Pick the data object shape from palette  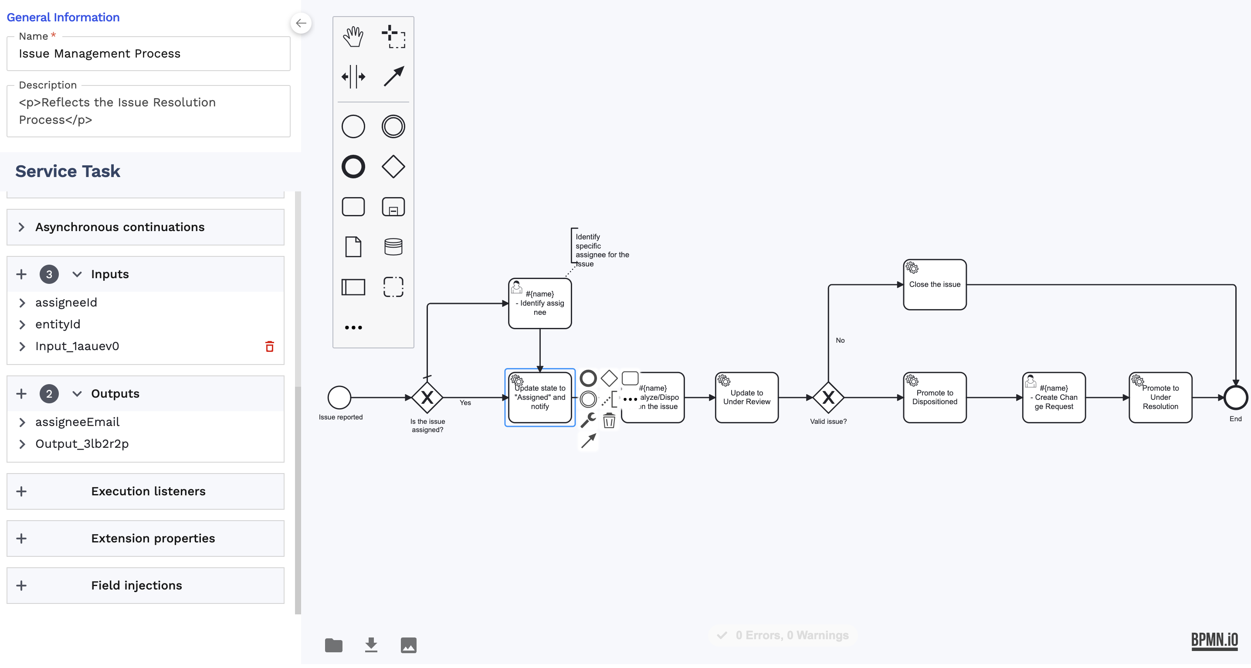pyautogui.click(x=353, y=247)
